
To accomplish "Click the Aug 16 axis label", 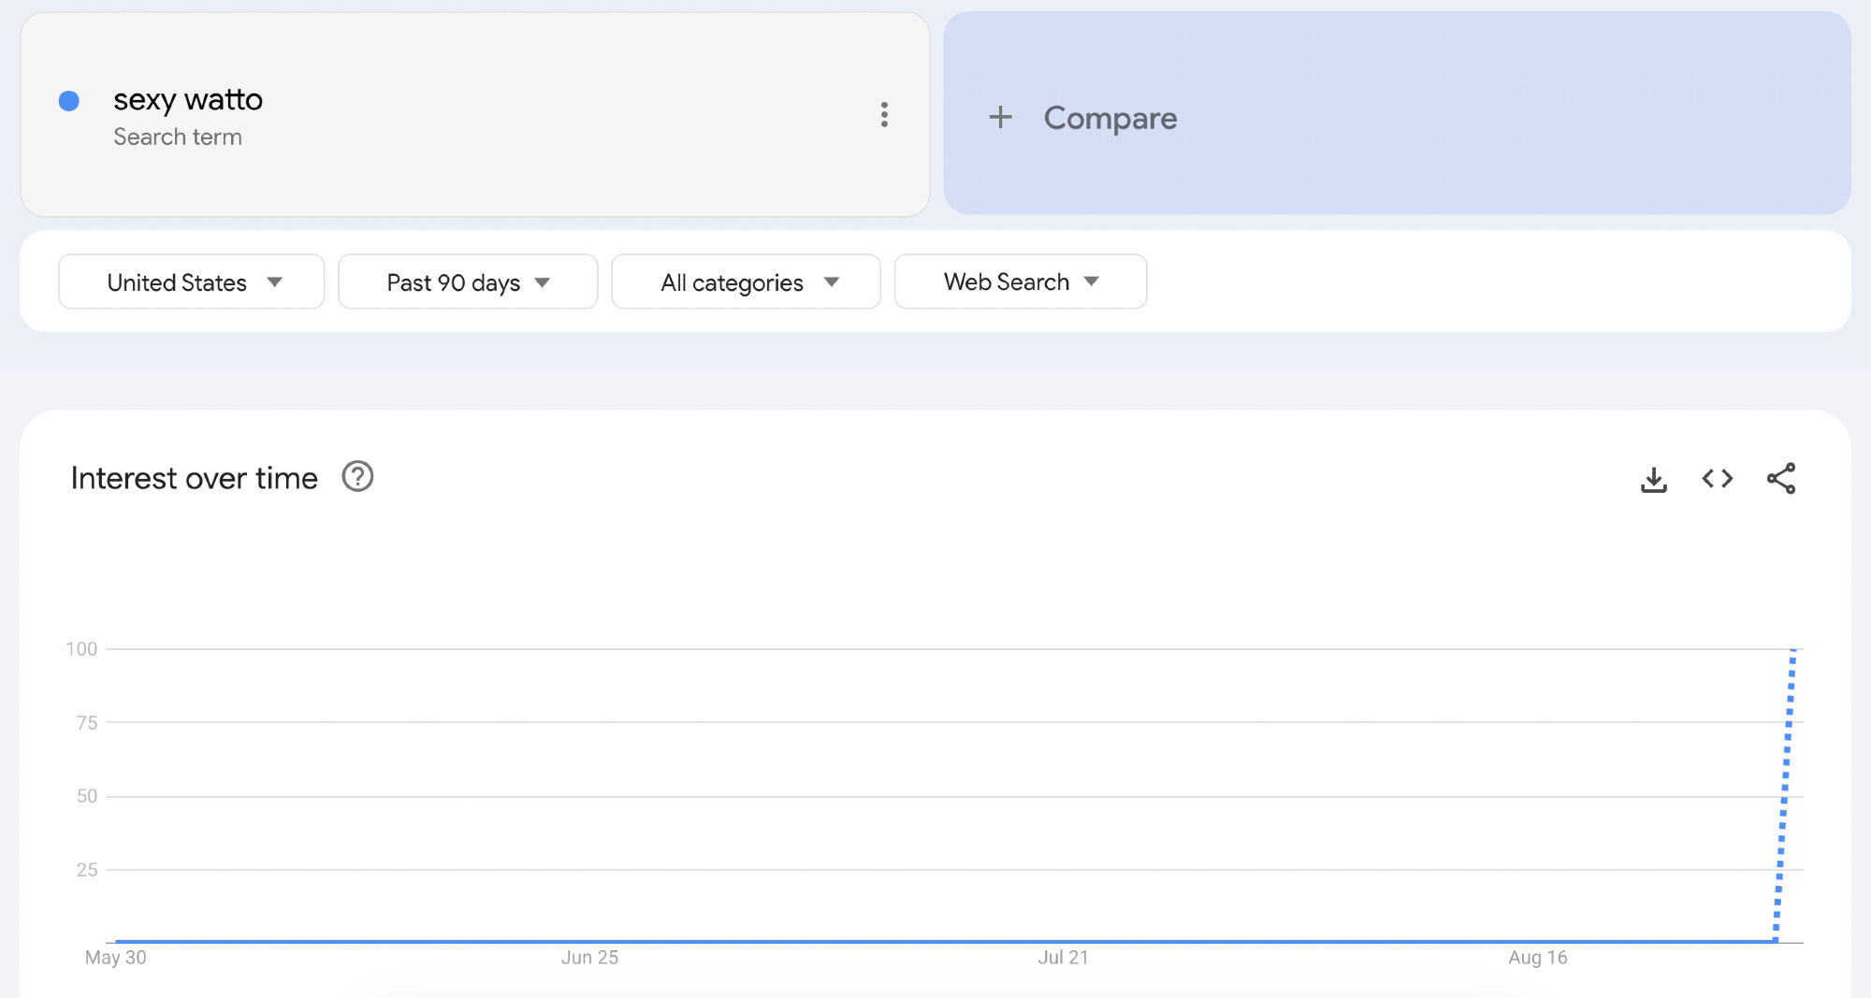I will pos(1538,958).
